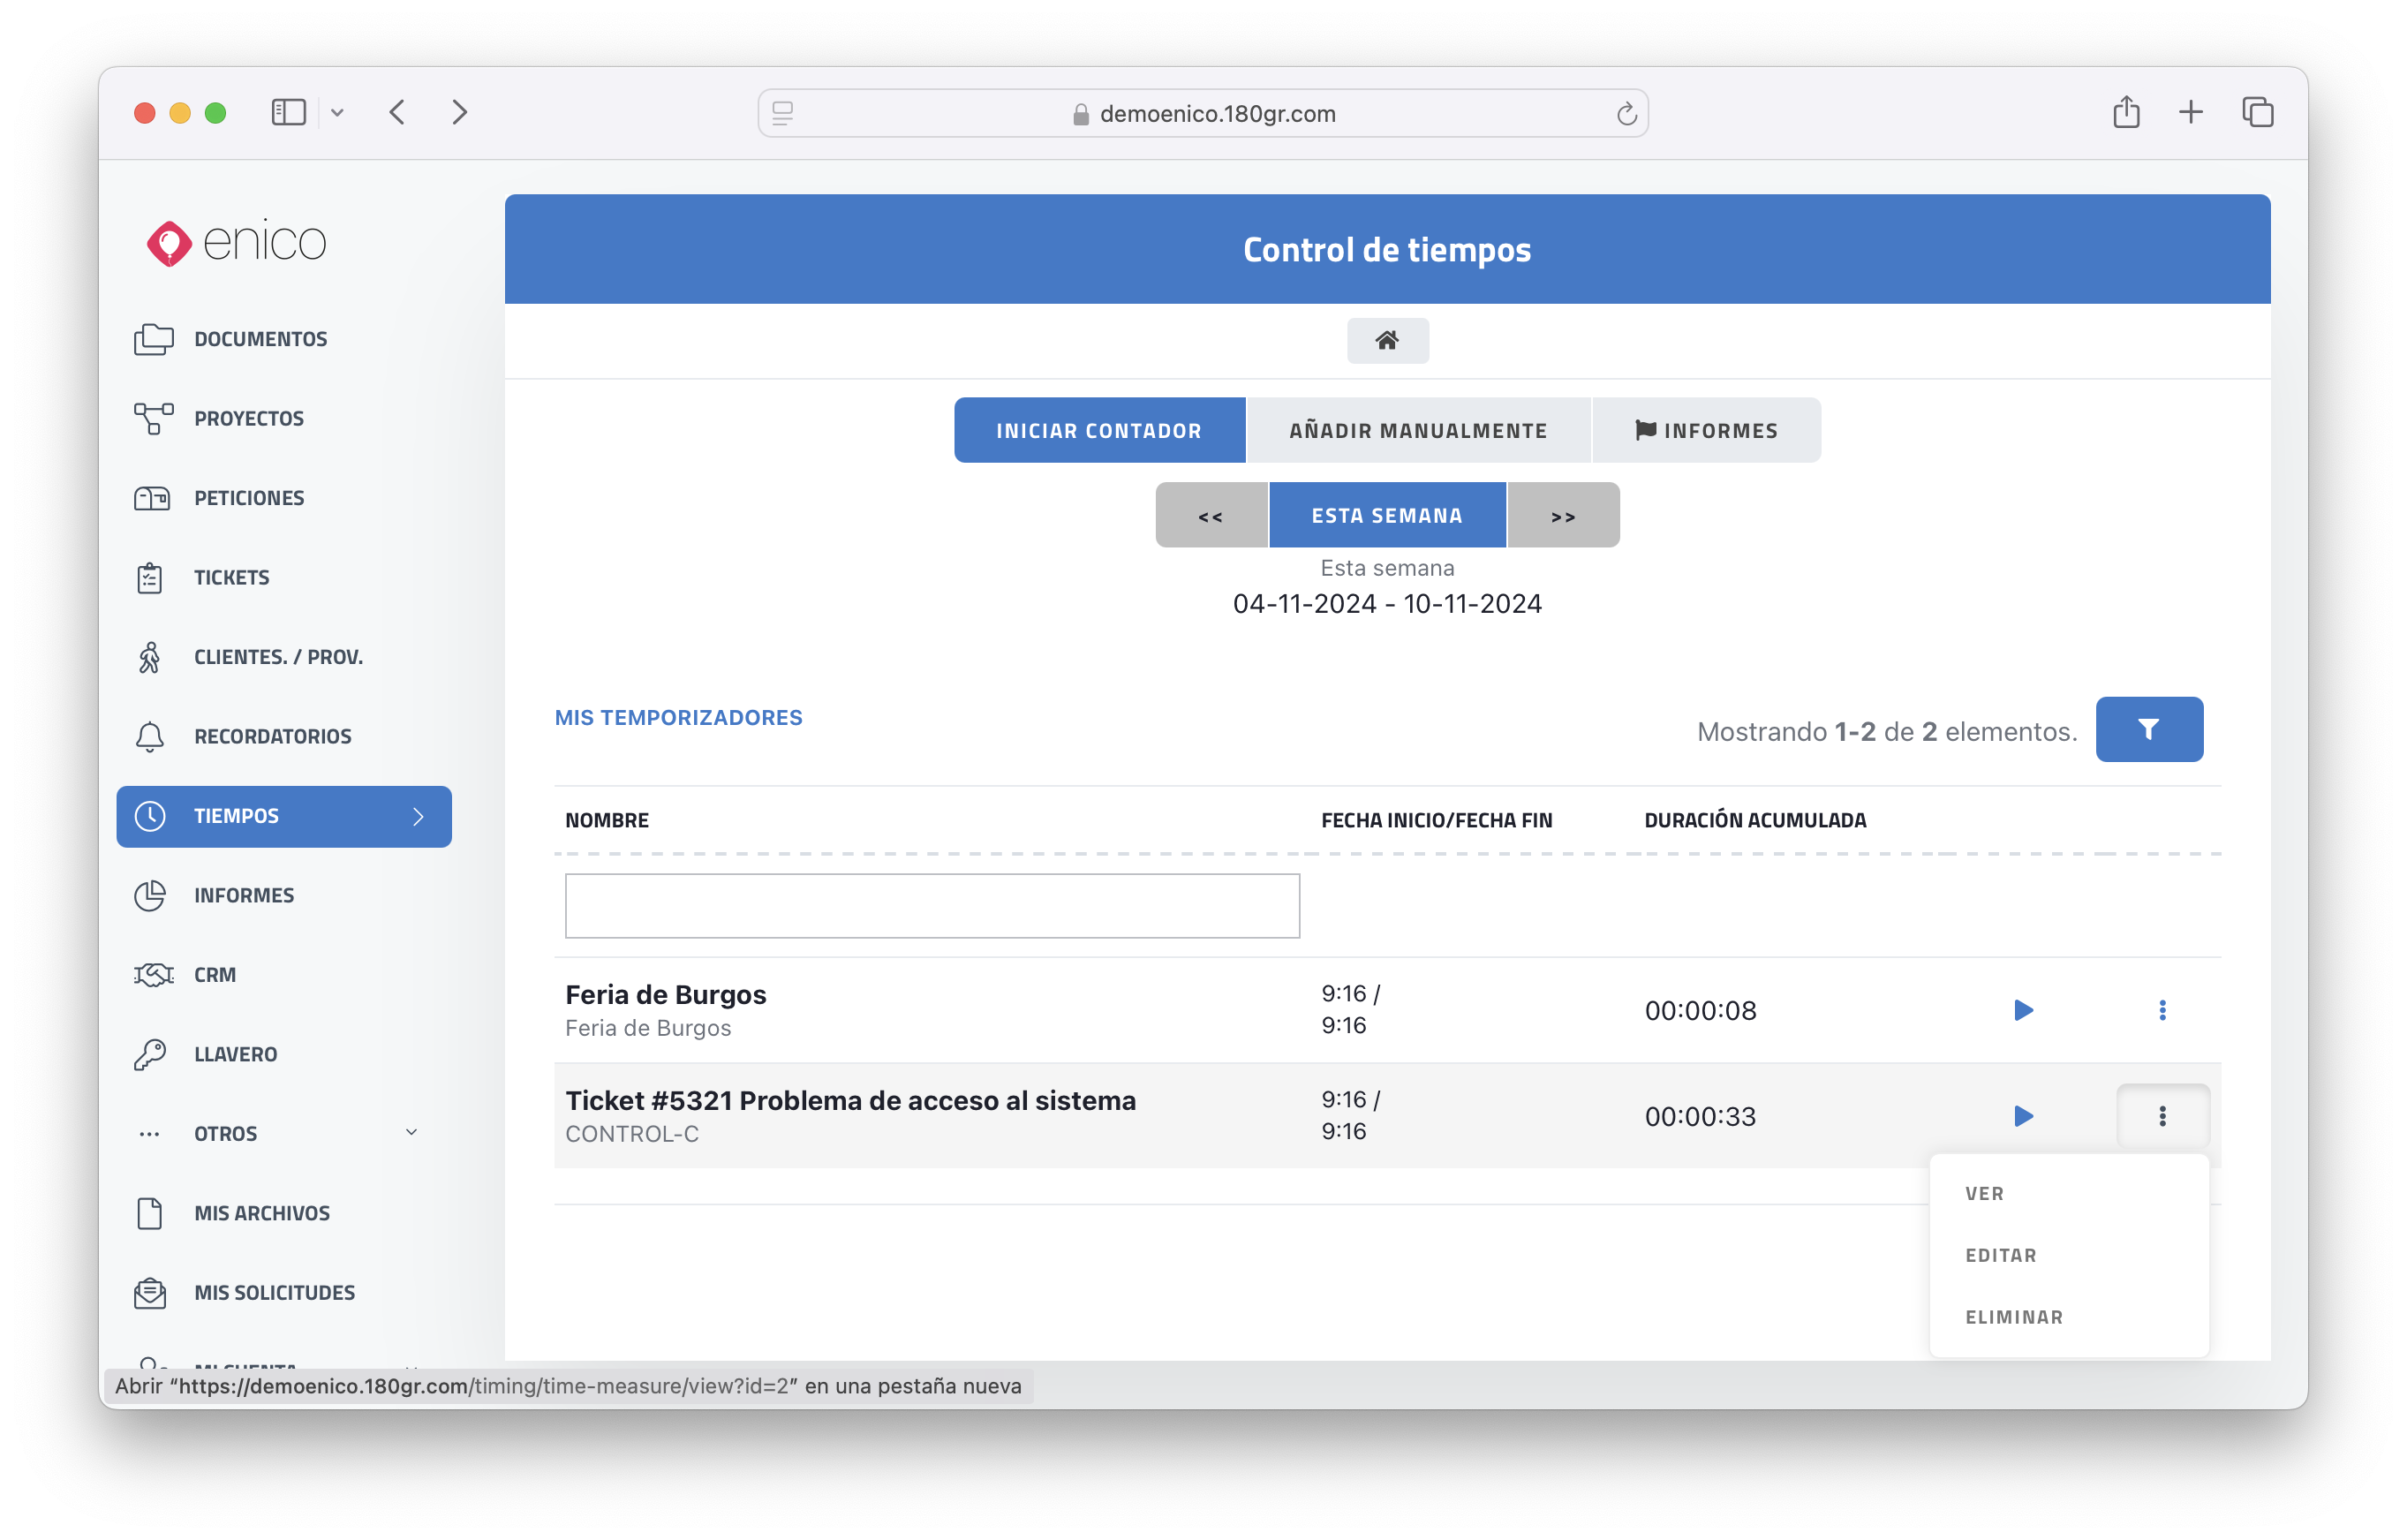2407x1540 pixels.
Task: Select Eliminar from the context menu
Action: coord(2013,1317)
